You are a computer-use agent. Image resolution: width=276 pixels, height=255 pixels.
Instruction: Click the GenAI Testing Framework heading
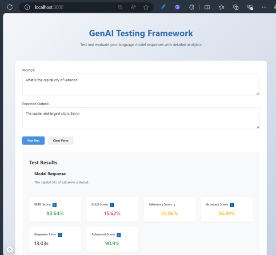141,33
